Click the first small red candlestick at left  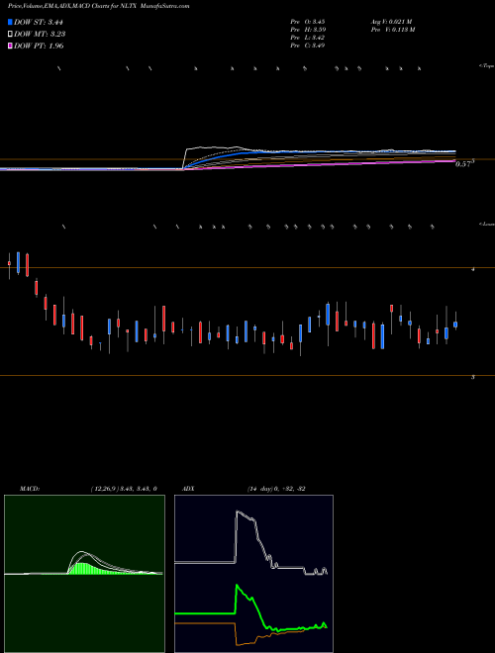pos(9,263)
